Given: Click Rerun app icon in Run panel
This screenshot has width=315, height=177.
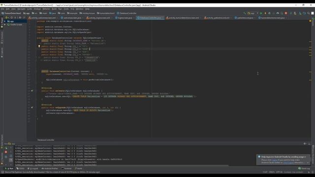Looking at the screenshot, I should (6, 148).
